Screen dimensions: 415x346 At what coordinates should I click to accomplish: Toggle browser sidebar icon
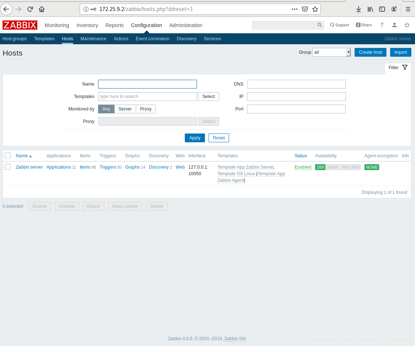point(382,9)
